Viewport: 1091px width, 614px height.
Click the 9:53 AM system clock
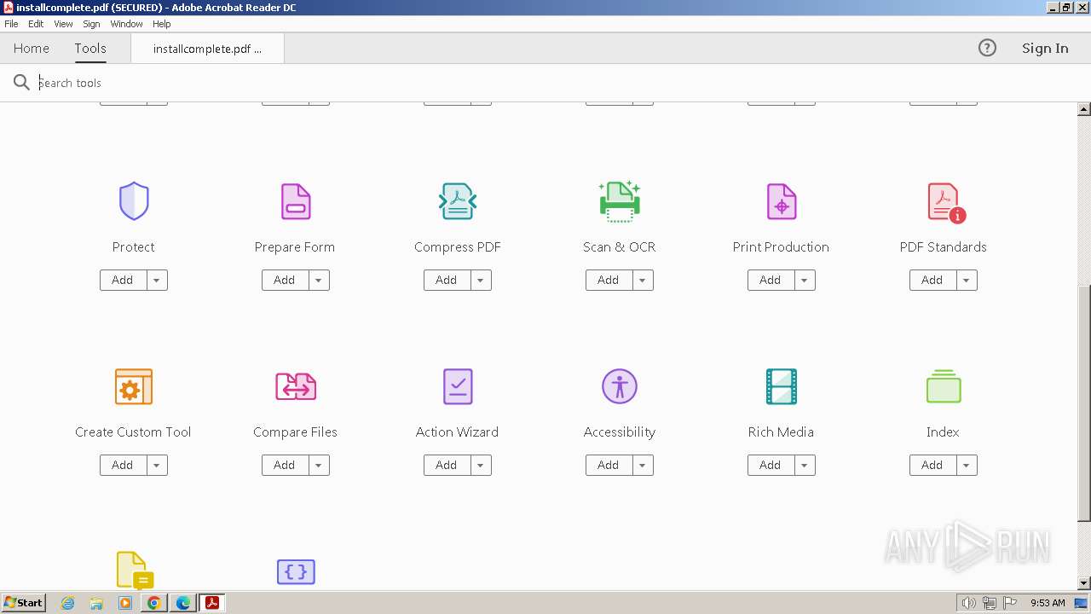(x=1048, y=603)
